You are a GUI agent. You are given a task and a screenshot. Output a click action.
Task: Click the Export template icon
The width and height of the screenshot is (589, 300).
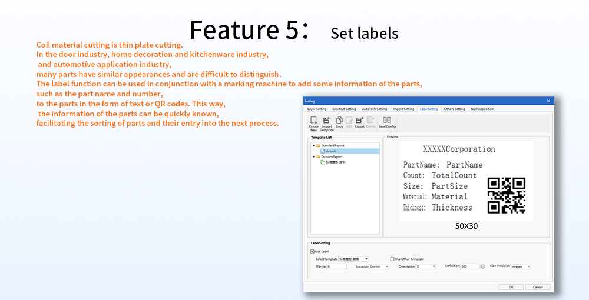(x=359, y=122)
